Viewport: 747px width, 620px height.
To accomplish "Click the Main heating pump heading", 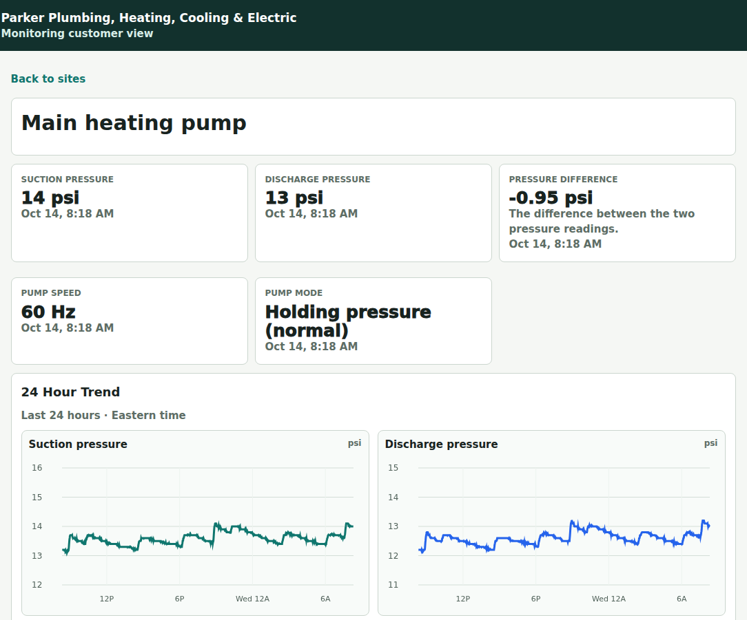I will coord(134,122).
